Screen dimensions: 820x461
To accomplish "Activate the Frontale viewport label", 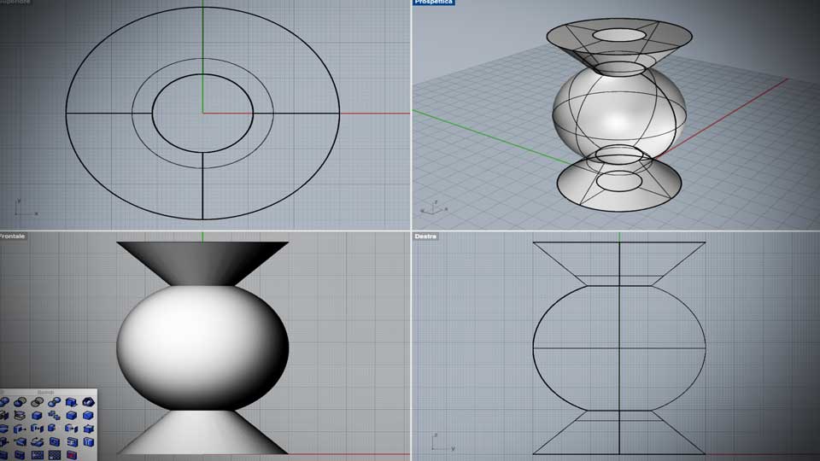I will [x=13, y=236].
